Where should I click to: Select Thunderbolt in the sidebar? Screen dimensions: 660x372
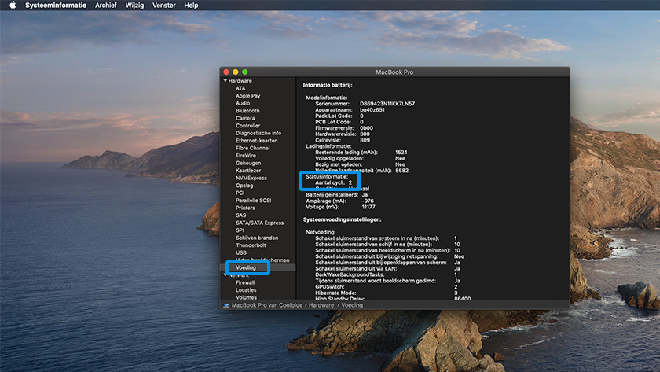point(251,245)
